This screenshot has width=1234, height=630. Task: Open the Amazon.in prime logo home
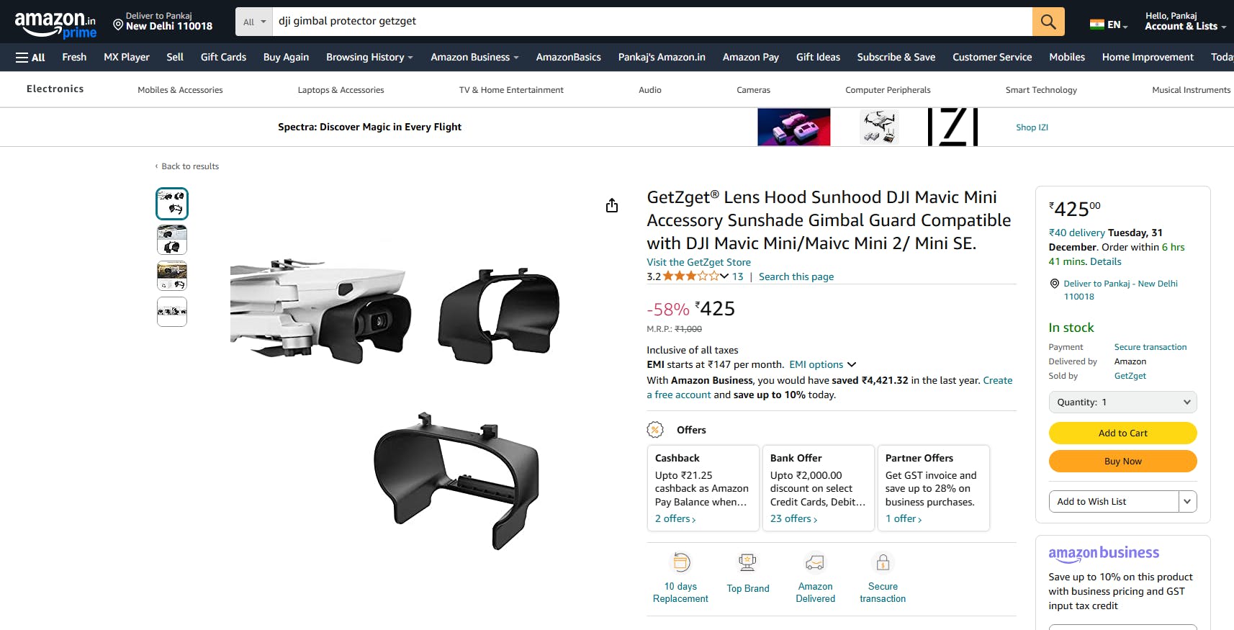pos(55,24)
